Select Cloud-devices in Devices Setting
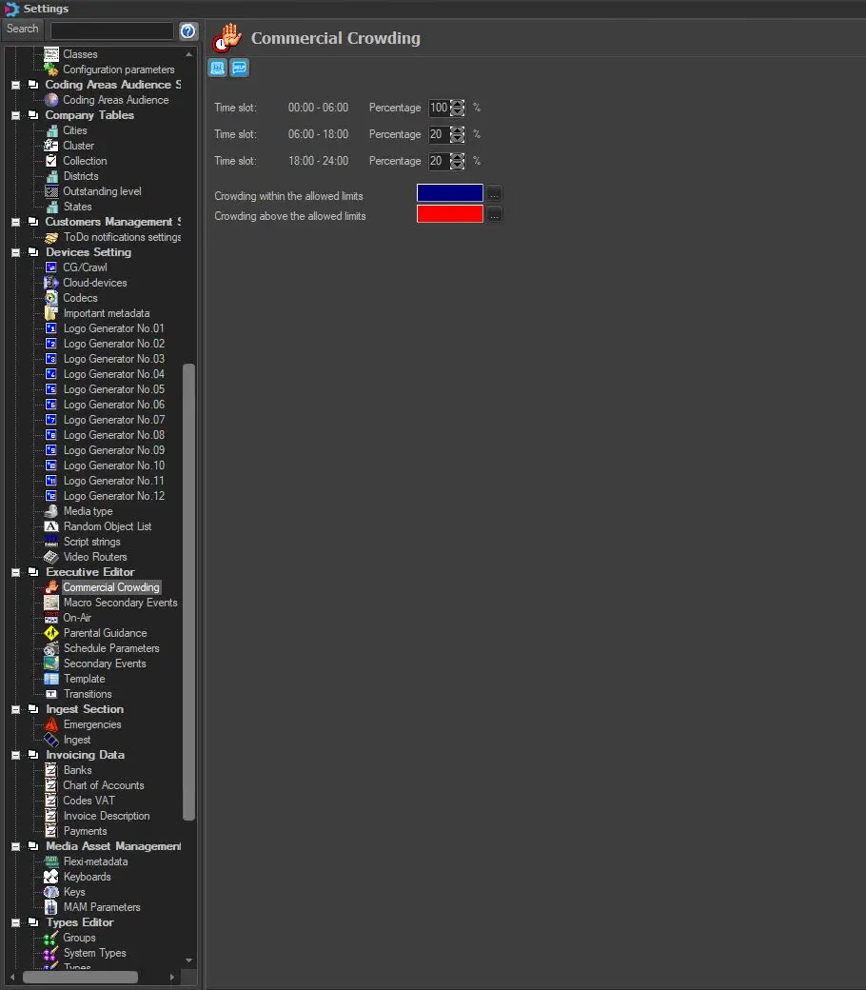Image resolution: width=866 pixels, height=990 pixels. 94,283
